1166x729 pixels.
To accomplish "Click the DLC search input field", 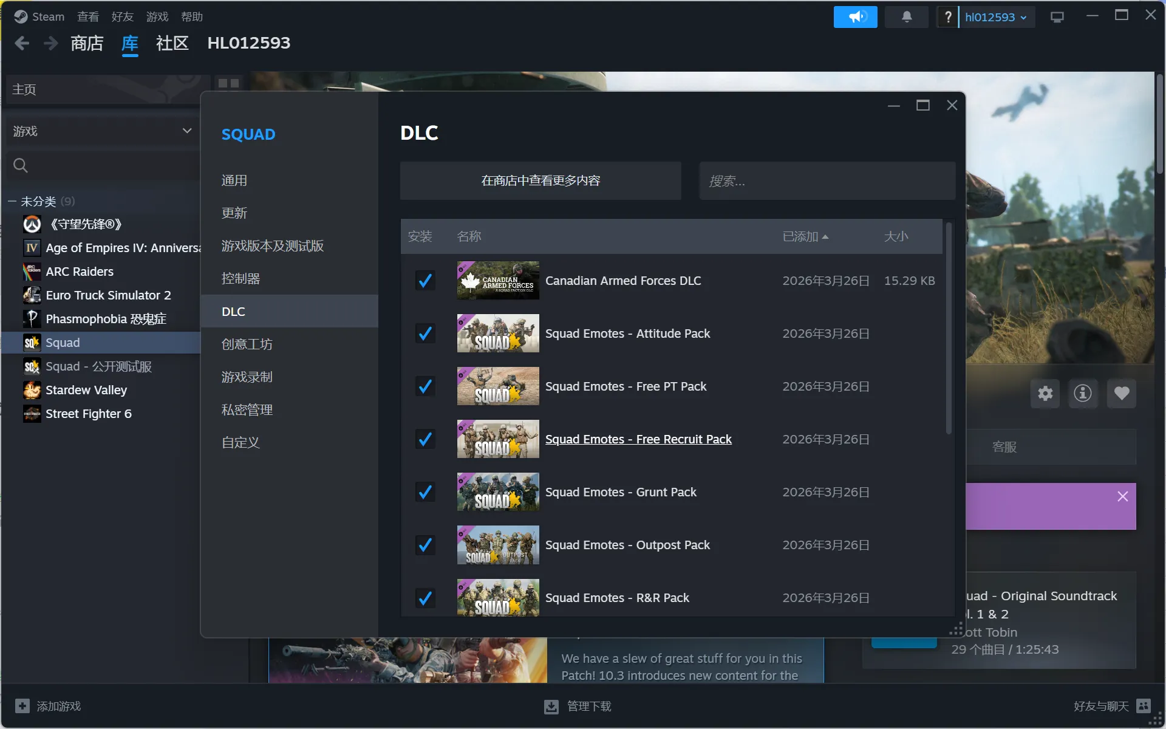I will coord(827,181).
